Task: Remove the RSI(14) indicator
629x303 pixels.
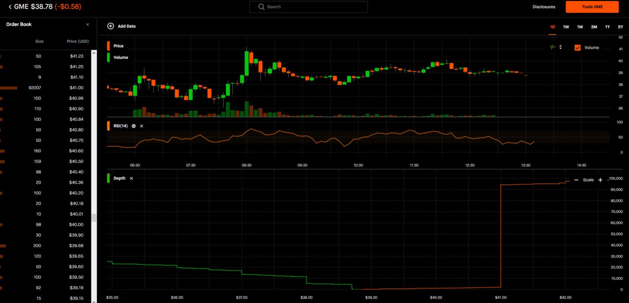Action: 142,126
